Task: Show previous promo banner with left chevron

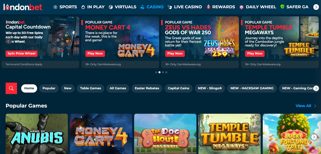Action: click(x=8, y=41)
